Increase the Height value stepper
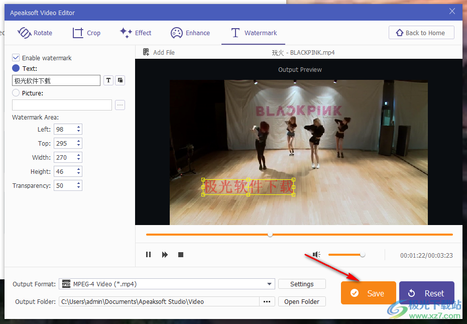Screen dimensions: 467x324 point(79,169)
